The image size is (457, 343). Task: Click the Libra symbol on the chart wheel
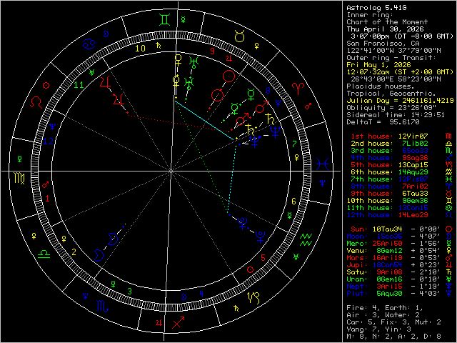click(x=44, y=253)
